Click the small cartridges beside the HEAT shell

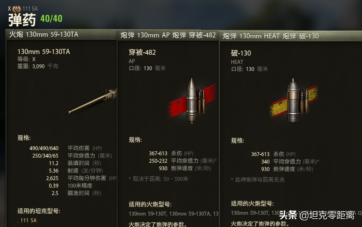point(304,101)
